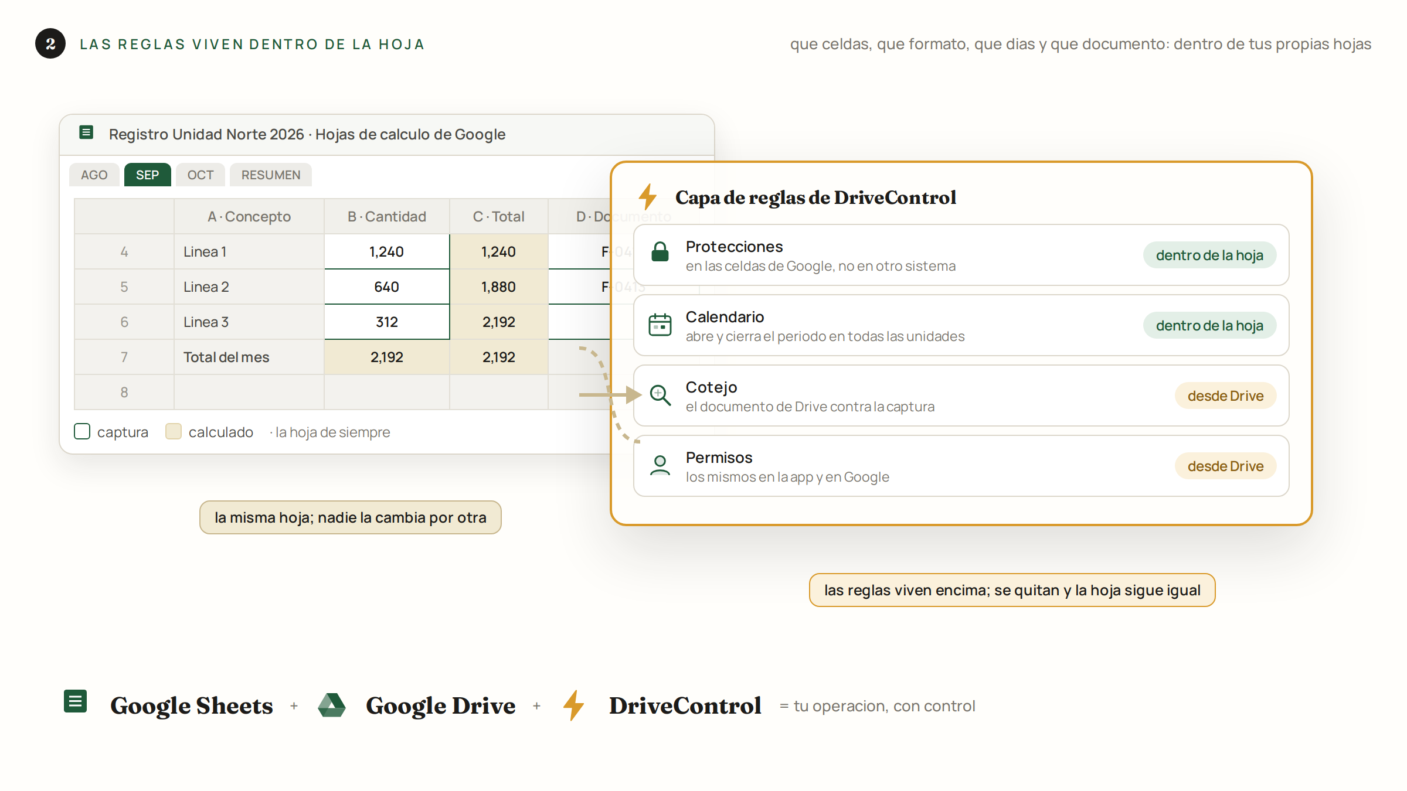Click the 'Linea 1' cell
This screenshot has height=791, width=1407.
tap(249, 251)
